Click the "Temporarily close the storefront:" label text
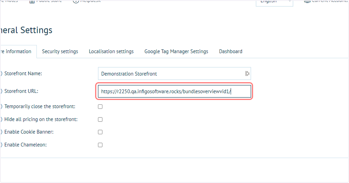Viewport: 349px width, 183px height. [x=40, y=106]
